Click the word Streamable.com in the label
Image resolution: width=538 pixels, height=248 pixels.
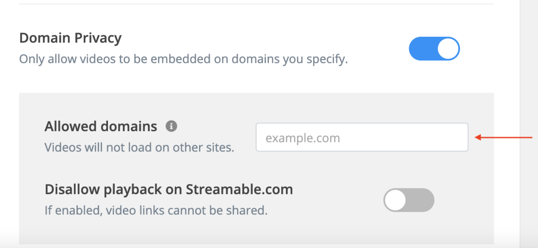click(239, 190)
